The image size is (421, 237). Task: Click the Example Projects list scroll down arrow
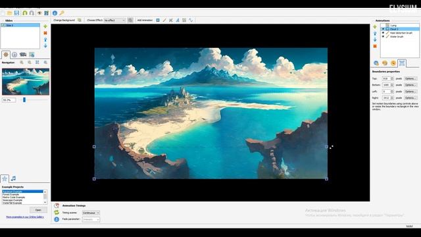pyautogui.click(x=45, y=202)
